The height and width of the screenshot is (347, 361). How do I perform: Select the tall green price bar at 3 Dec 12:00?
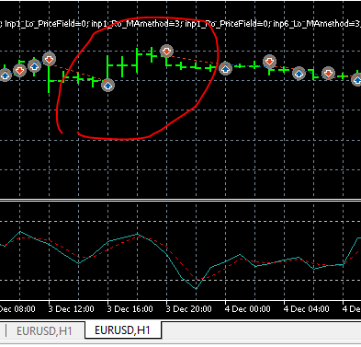click(x=49, y=79)
